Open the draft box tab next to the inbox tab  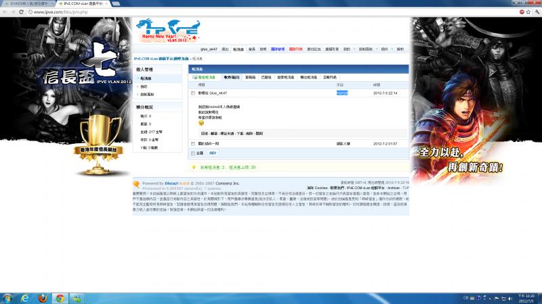[250, 78]
